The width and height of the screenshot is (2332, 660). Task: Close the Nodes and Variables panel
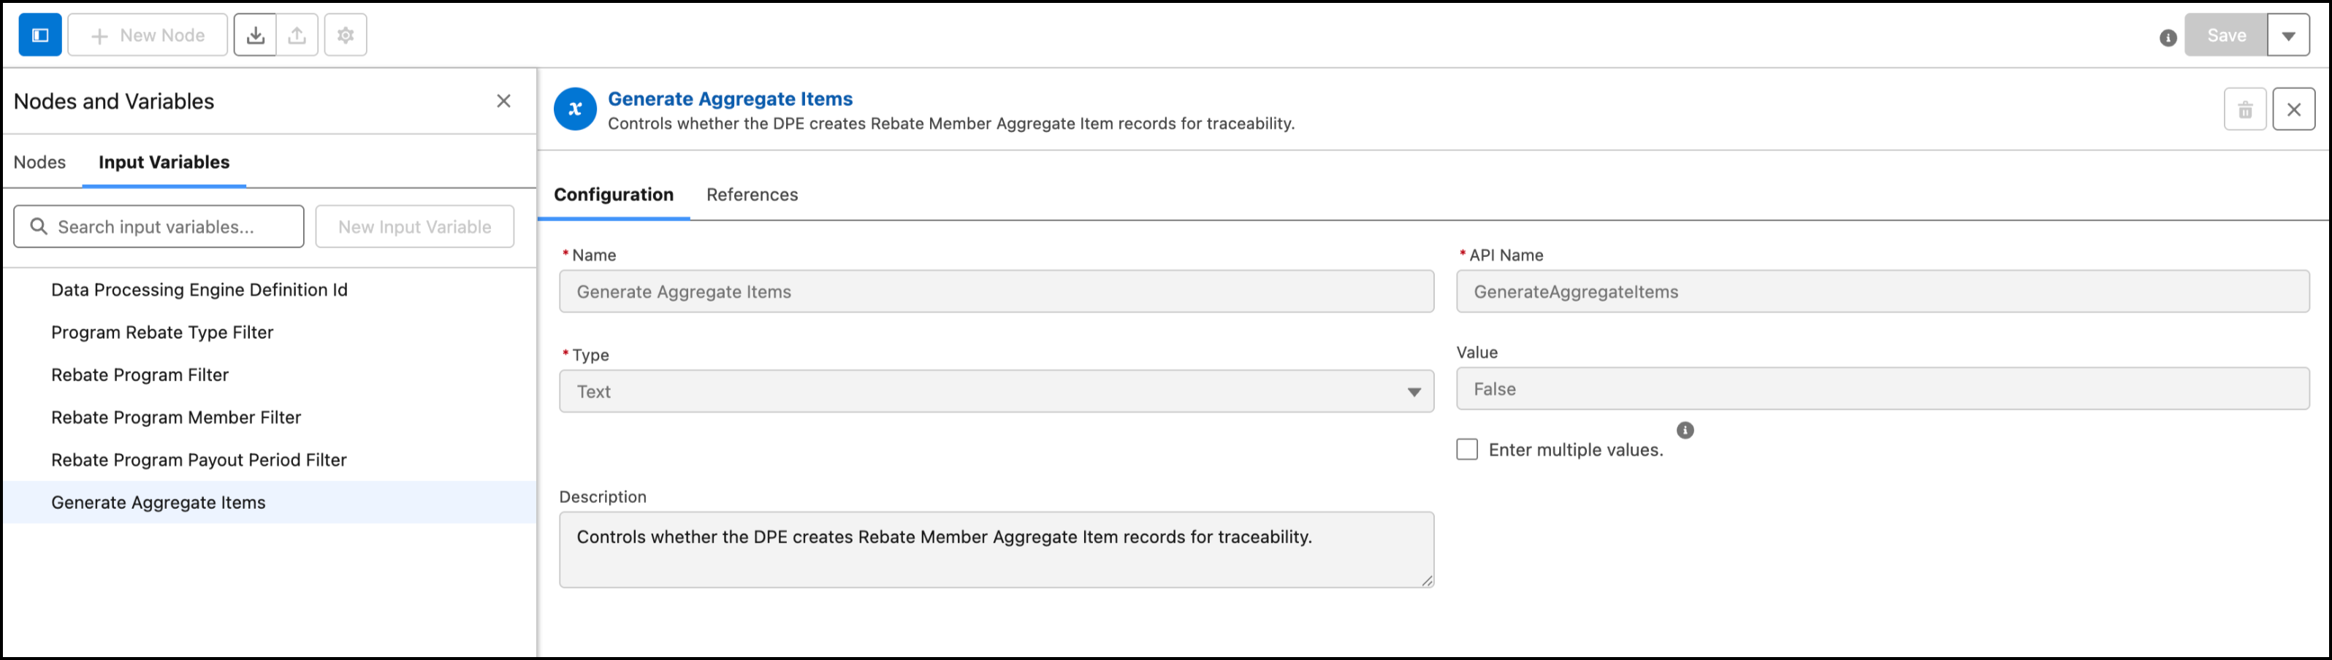pyautogui.click(x=504, y=100)
